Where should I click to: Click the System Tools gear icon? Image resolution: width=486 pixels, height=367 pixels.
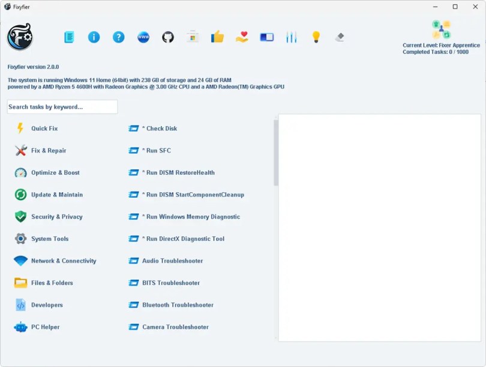click(21, 238)
